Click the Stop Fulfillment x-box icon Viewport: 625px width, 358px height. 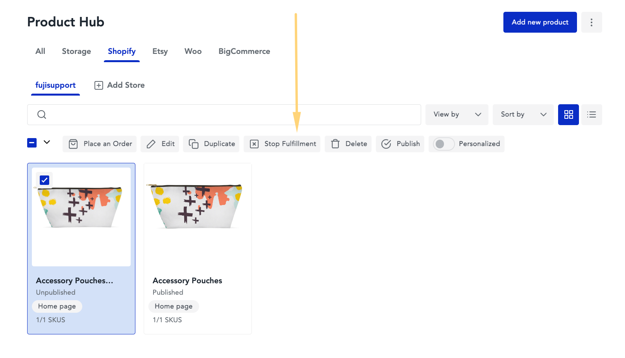click(254, 144)
